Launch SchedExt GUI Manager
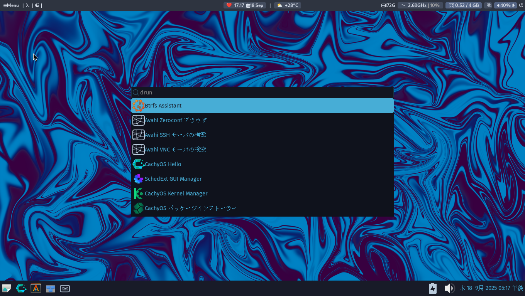This screenshot has width=525, height=296. (262, 179)
